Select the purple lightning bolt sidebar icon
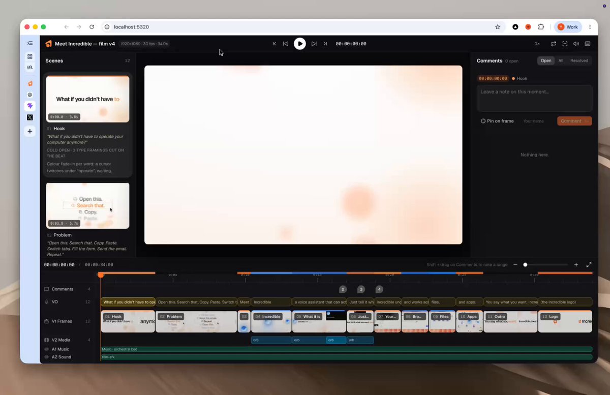610x395 pixels. (x=30, y=106)
